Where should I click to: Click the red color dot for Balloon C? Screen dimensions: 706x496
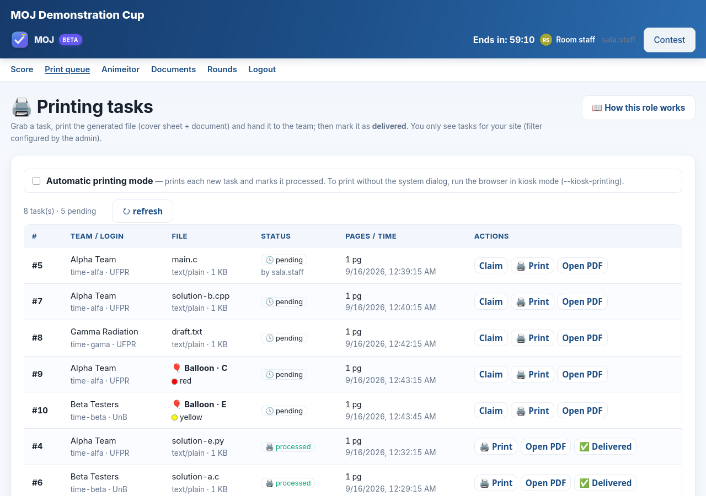click(175, 381)
